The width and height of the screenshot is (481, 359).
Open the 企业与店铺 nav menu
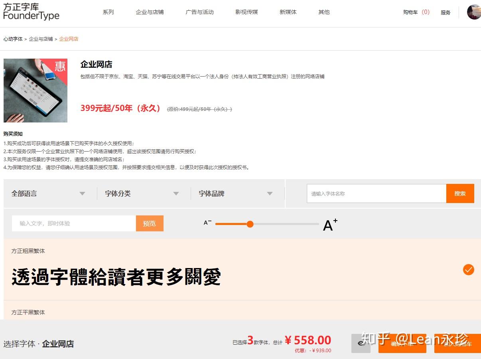(150, 12)
